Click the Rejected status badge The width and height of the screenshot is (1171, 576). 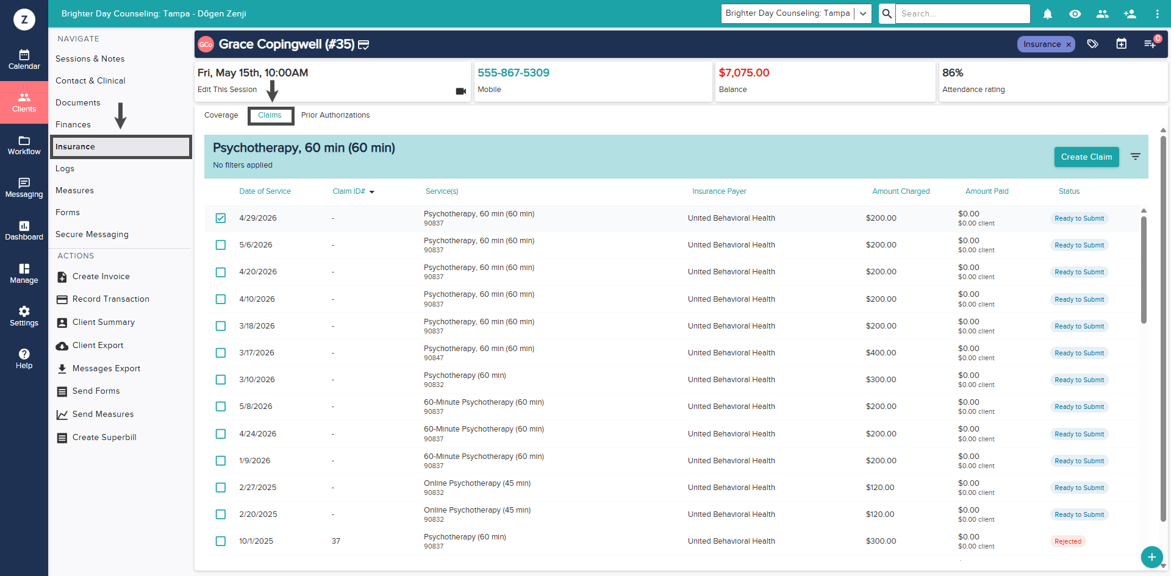1067,541
